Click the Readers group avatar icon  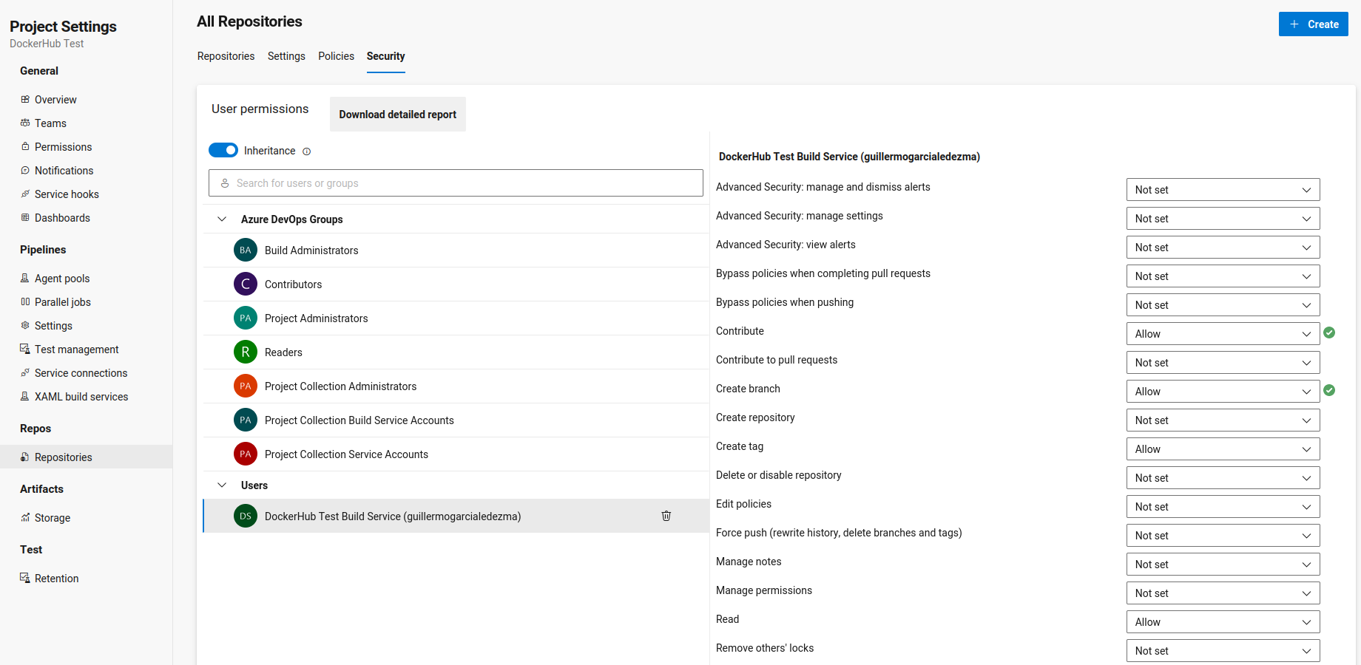point(246,352)
